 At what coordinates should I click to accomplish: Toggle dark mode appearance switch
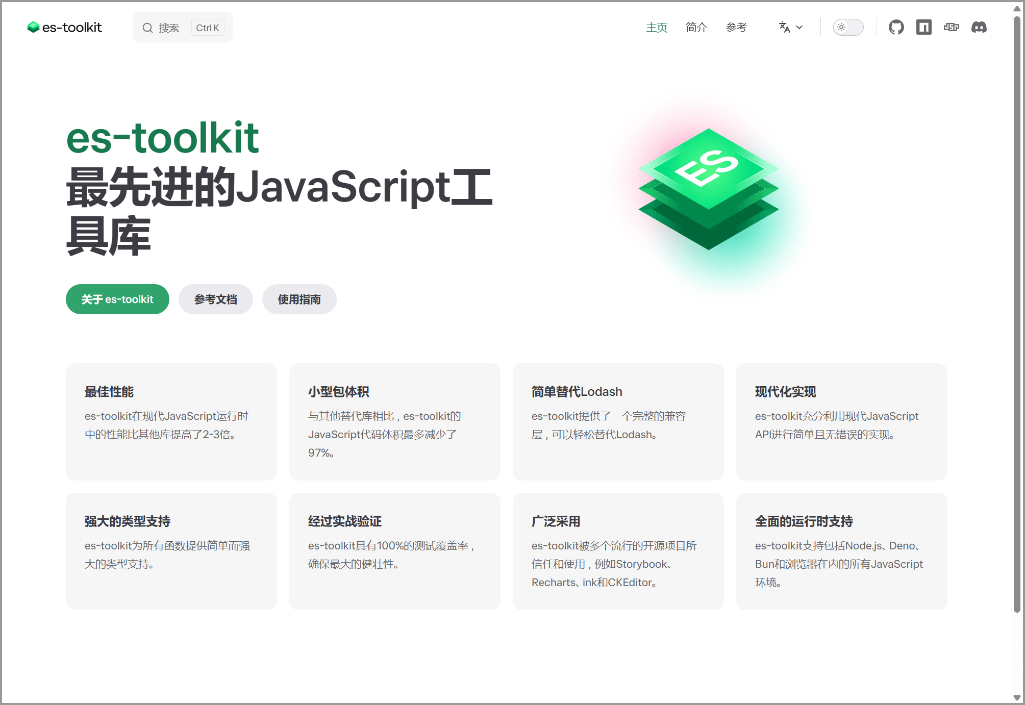848,27
